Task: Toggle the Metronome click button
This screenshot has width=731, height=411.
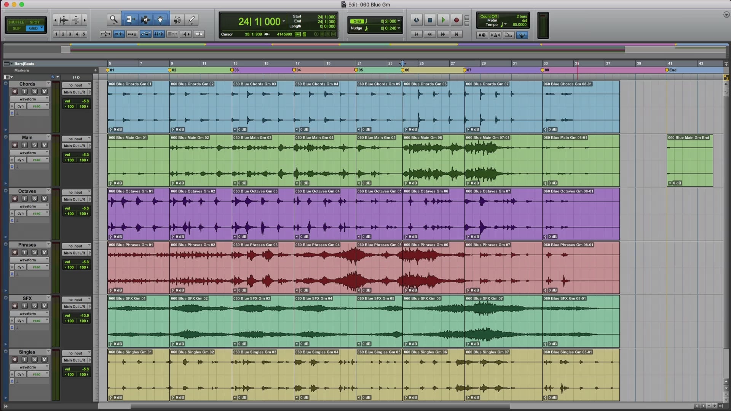Action: coord(495,35)
